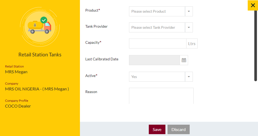Screen dimensions: 258x136
Task: Click the green checkmark badge on truck
Action: coord(44,20)
